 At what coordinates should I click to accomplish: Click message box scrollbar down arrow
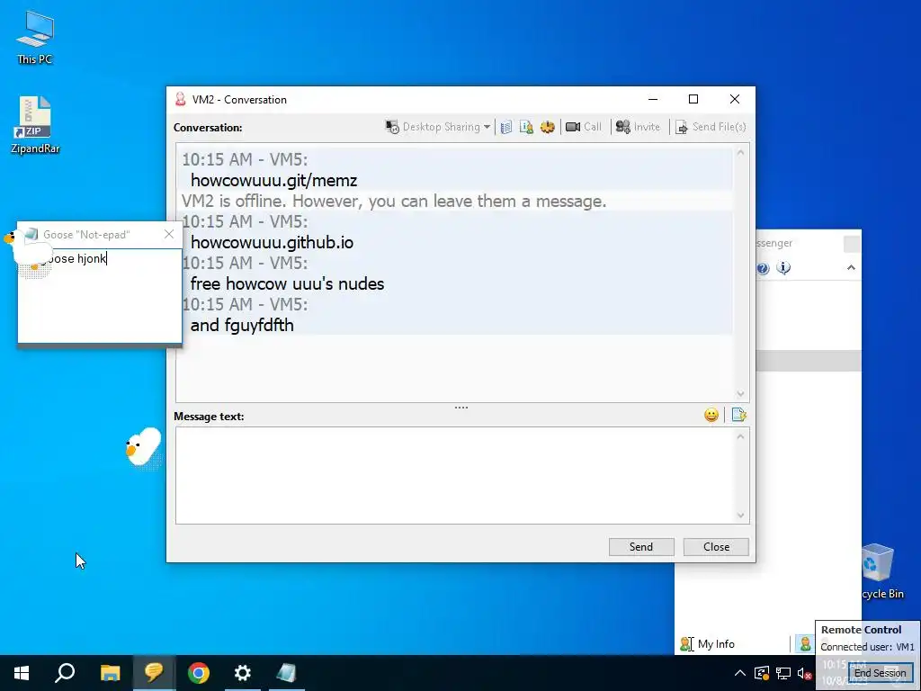coord(741,516)
